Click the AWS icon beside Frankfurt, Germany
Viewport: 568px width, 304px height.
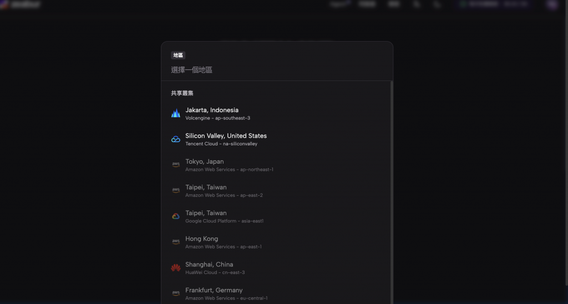(x=176, y=293)
